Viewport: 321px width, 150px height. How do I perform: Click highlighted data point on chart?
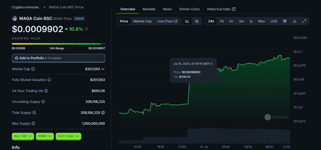click(220, 70)
